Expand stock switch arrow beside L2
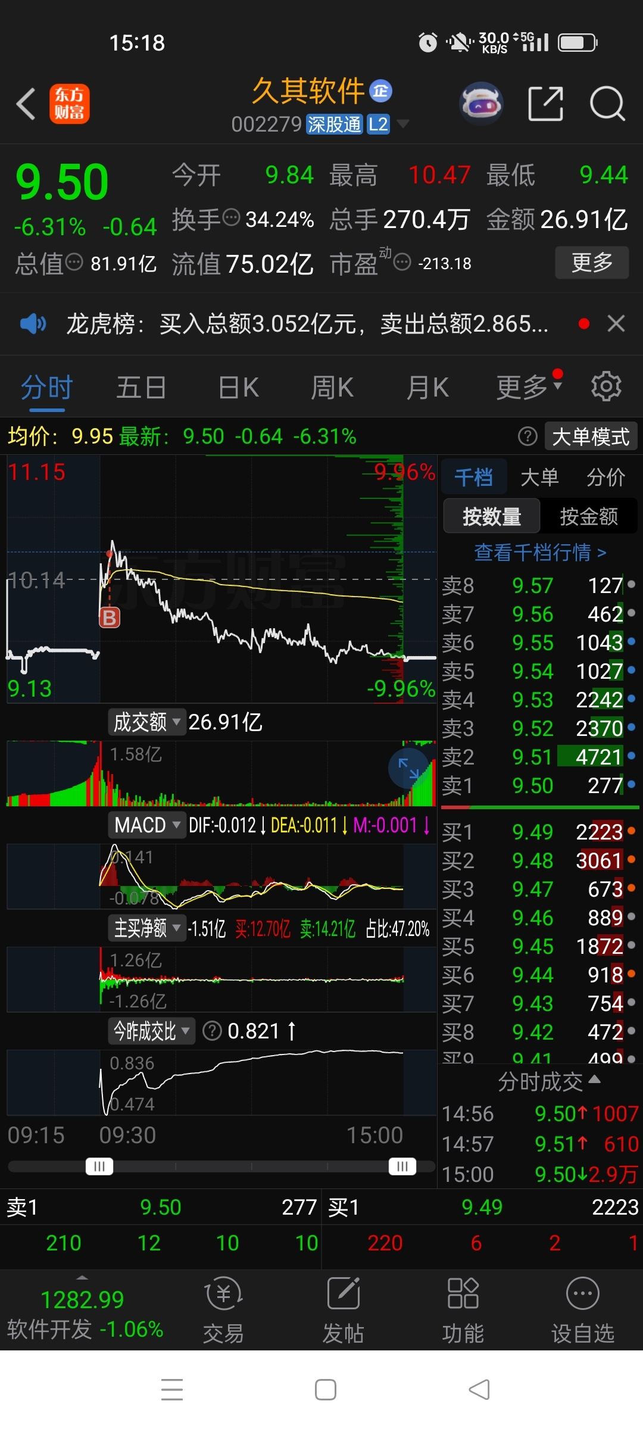This screenshot has height=1429, width=643. click(403, 124)
